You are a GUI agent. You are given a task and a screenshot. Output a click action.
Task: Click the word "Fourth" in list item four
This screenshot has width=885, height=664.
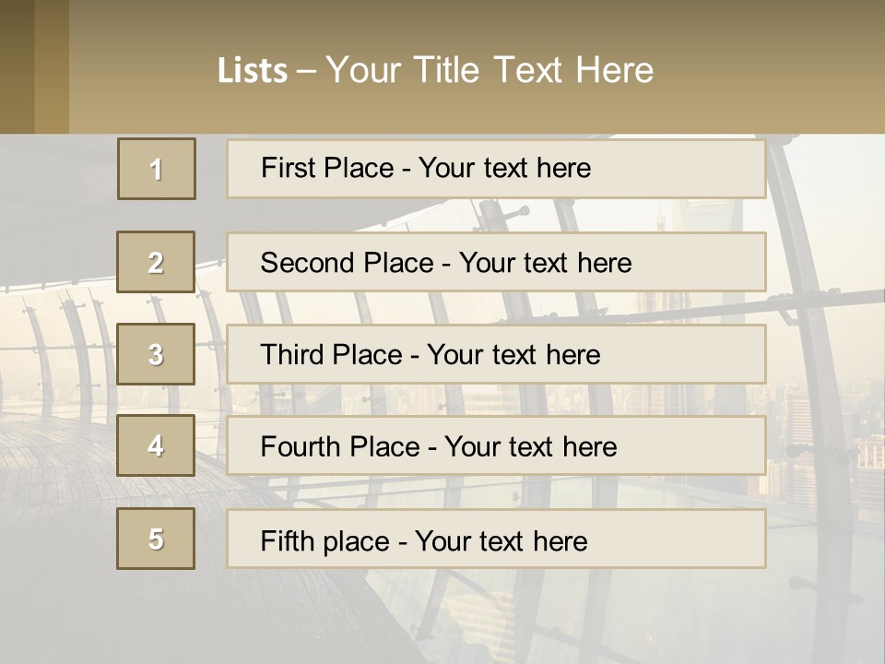[x=301, y=447]
